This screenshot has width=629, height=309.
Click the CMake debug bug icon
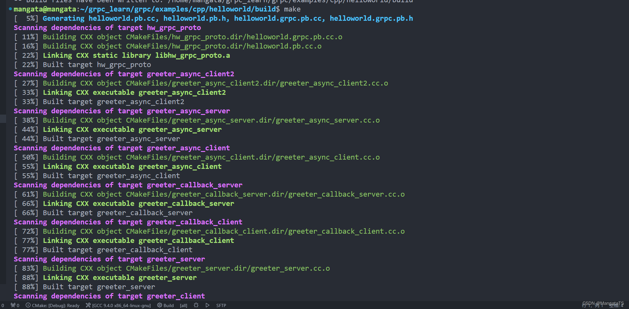pos(196,305)
